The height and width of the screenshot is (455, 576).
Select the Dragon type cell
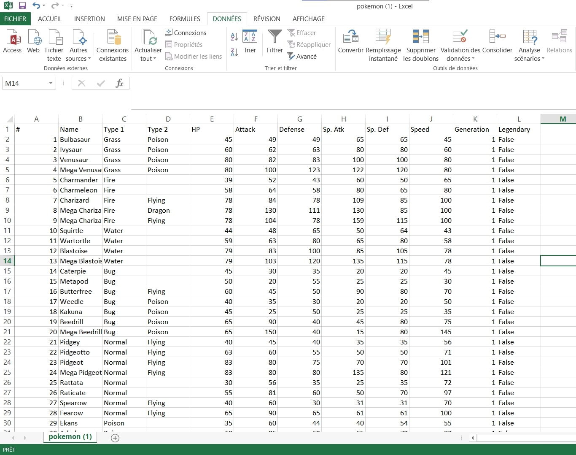click(x=168, y=210)
